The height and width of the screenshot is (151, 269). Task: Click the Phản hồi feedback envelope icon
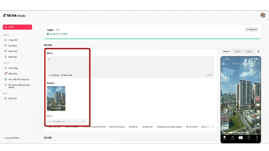(6, 98)
